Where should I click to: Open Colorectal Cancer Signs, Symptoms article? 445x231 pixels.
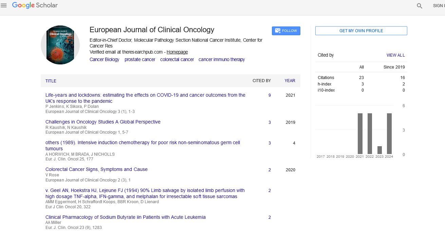click(x=96, y=169)
